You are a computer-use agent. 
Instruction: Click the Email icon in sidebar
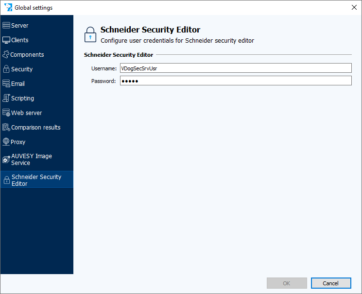(x=6, y=83)
